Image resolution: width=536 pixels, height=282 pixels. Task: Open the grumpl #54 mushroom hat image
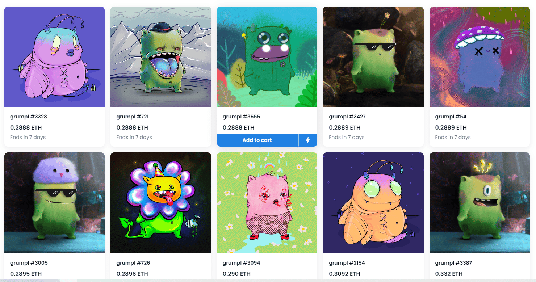(480, 56)
